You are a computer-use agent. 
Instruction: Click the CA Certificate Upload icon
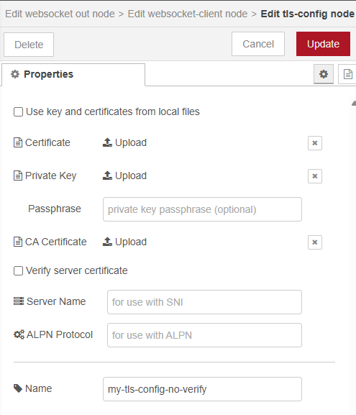pos(107,242)
